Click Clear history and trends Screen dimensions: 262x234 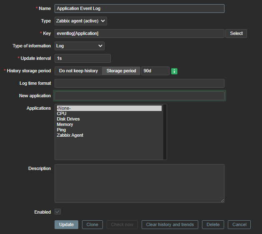click(x=170, y=225)
